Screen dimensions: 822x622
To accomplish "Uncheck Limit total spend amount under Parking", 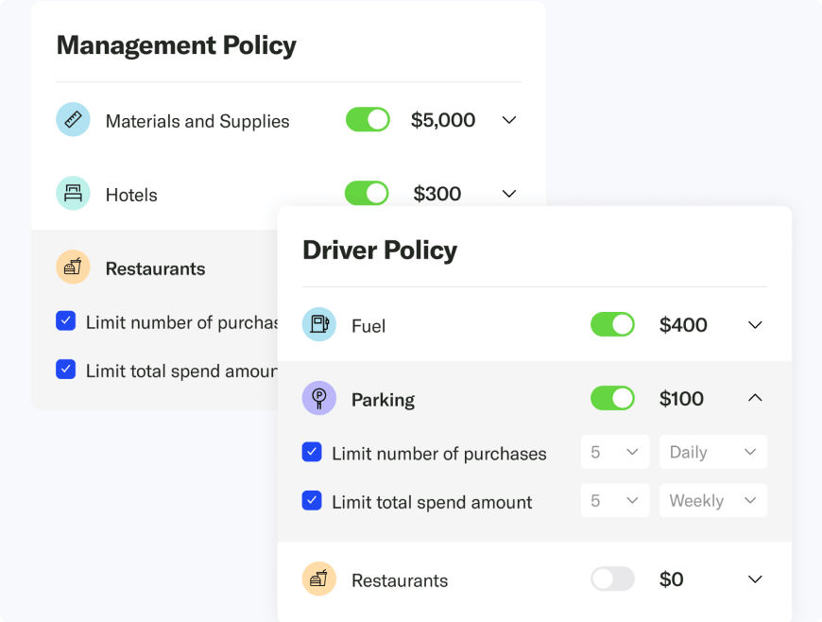I will click(x=312, y=501).
